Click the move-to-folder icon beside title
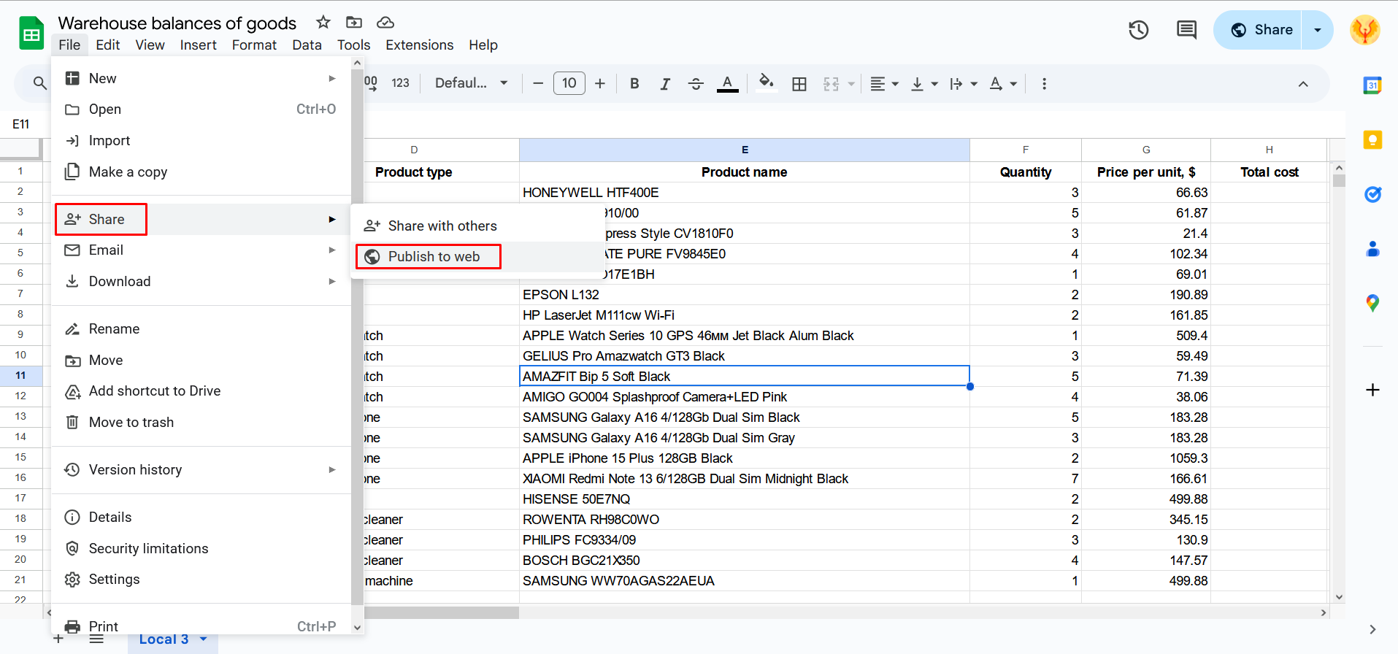The width and height of the screenshot is (1398, 654). coord(354,23)
